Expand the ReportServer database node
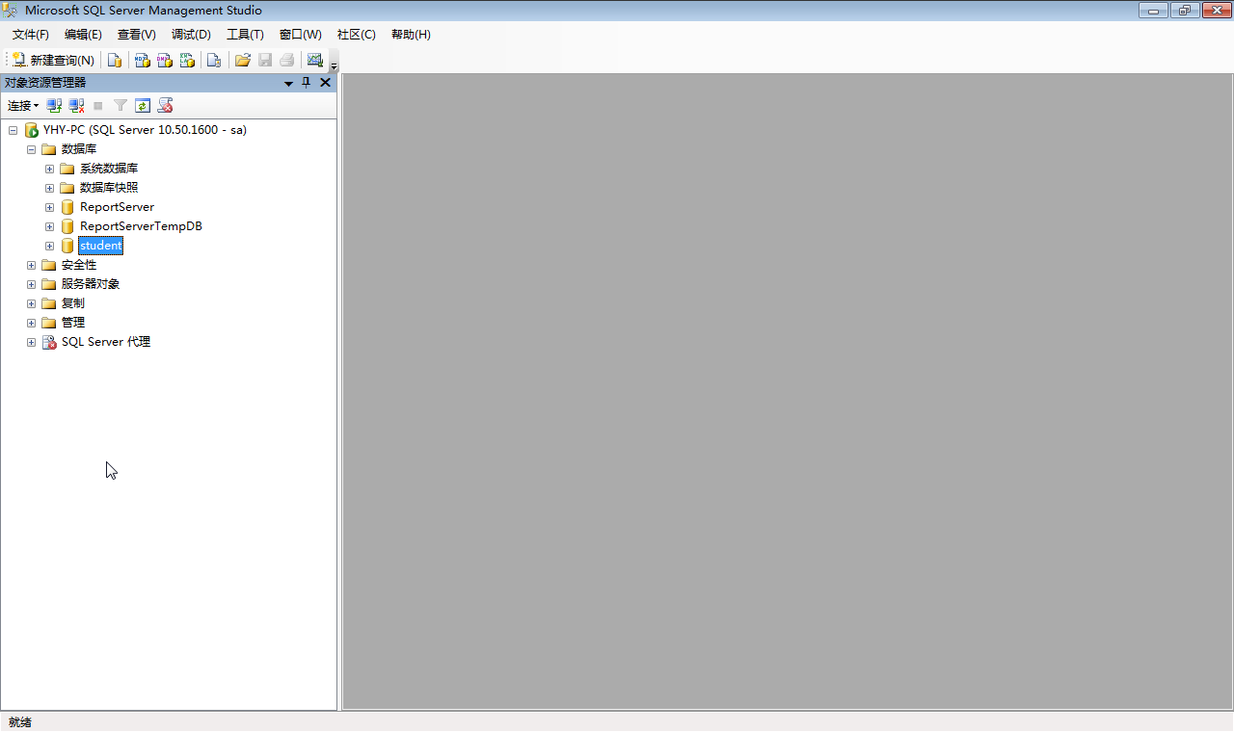This screenshot has height=732, width=1234. pyautogui.click(x=49, y=207)
